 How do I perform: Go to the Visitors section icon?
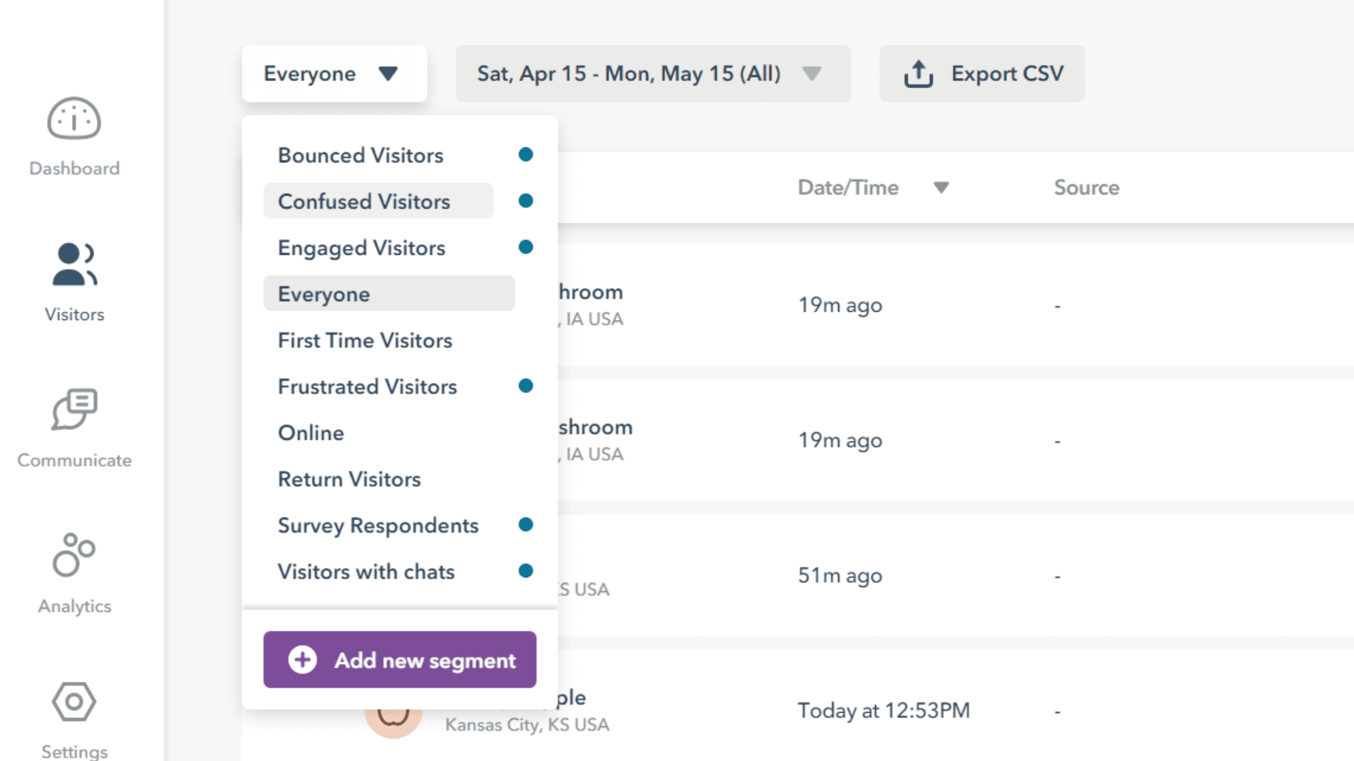[74, 265]
